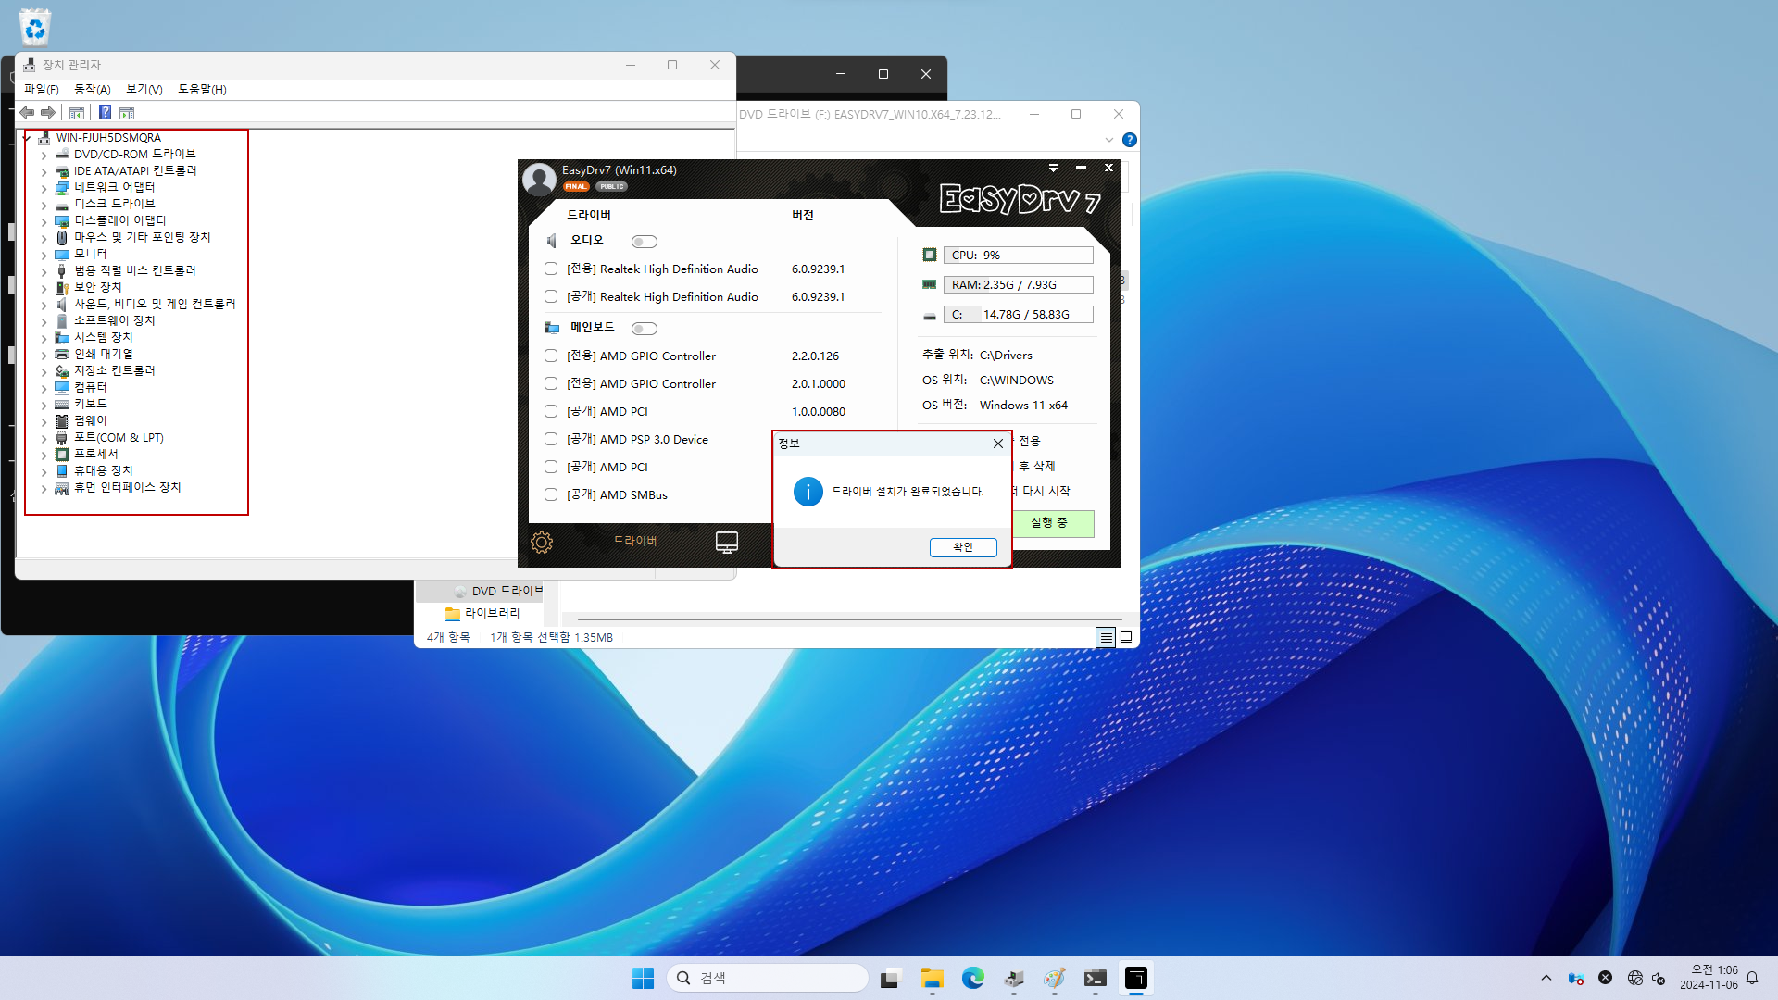Click the File Explorer help question icon
1778x1000 pixels.
coord(1129,140)
